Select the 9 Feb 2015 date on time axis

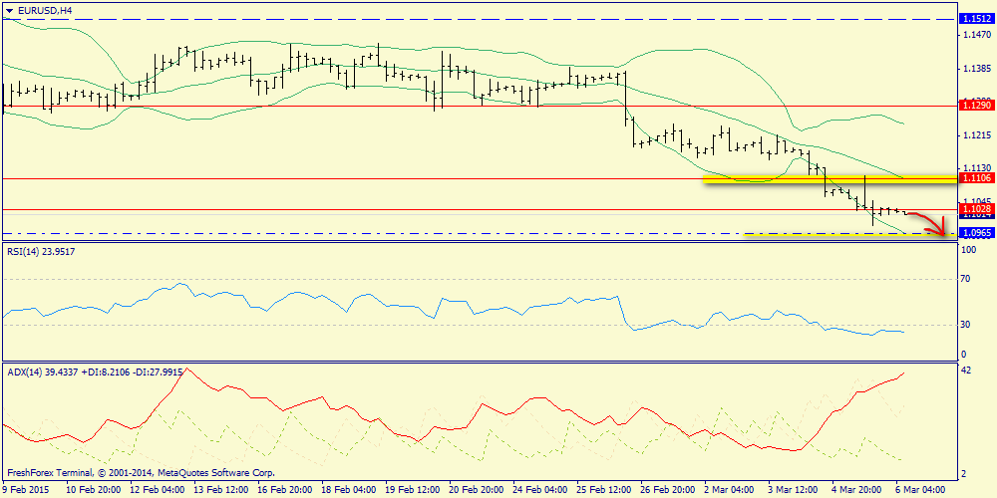click(26, 490)
